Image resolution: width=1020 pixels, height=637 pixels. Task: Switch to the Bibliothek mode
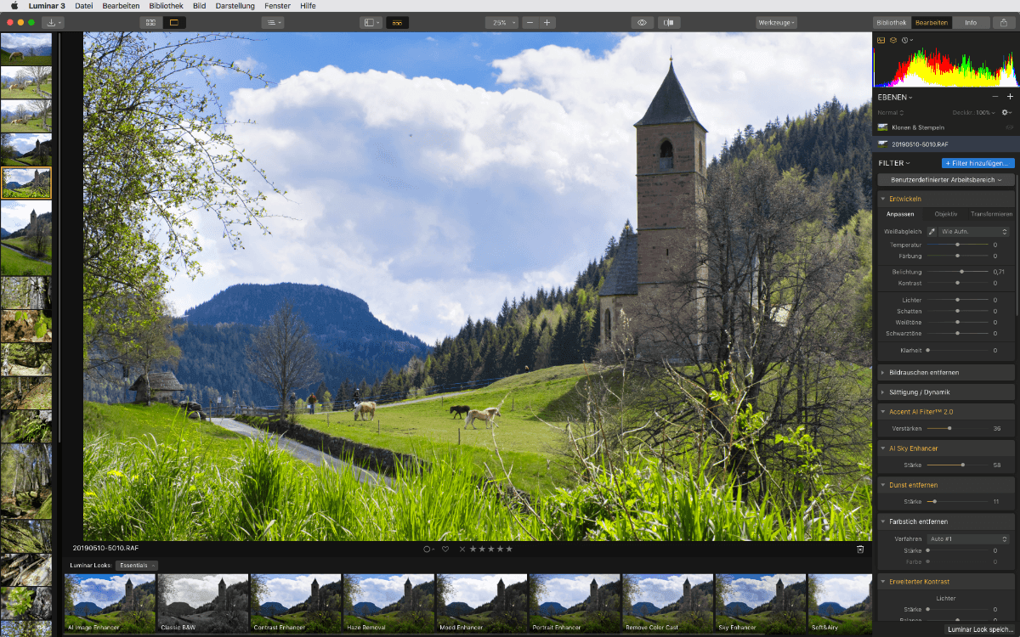(x=891, y=23)
